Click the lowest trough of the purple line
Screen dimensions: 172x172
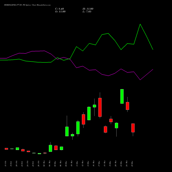(x=140, y=80)
